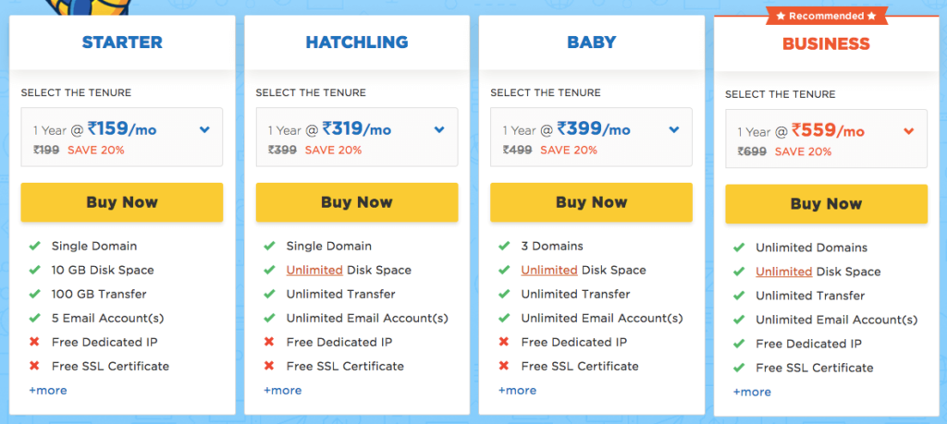
Task: Click the red cross beside Hatchling Free Dedicated IP
Action: (x=269, y=342)
